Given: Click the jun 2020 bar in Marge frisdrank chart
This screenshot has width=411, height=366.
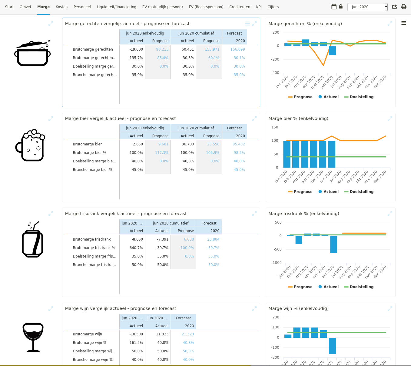Looking at the screenshot, I should [333, 245].
